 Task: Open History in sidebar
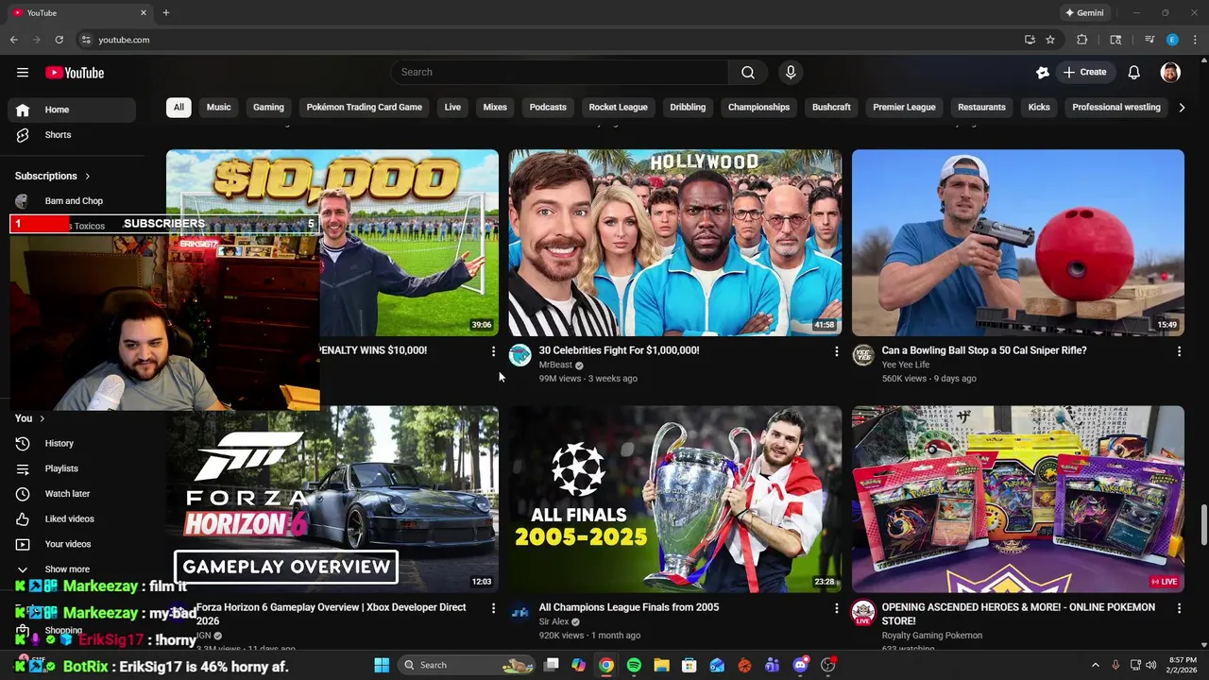click(72, 443)
